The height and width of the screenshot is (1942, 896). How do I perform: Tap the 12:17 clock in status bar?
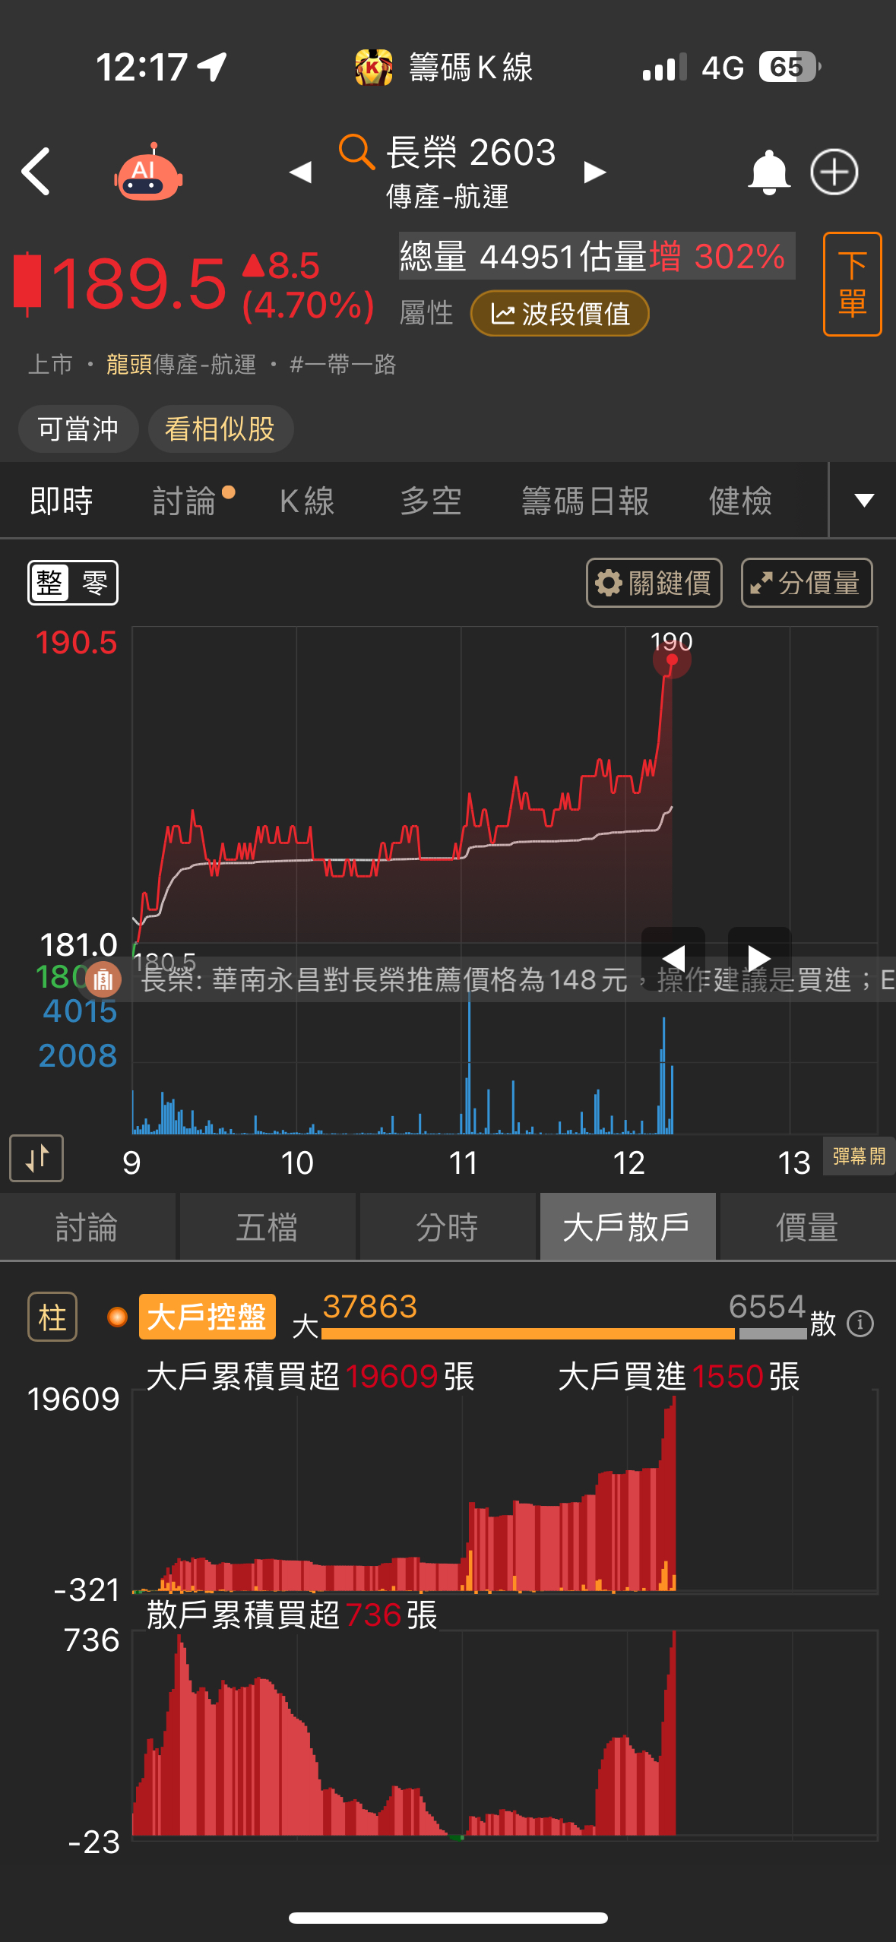141,67
